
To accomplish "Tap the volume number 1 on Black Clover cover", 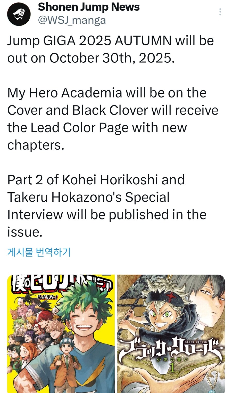I will point(172,369).
